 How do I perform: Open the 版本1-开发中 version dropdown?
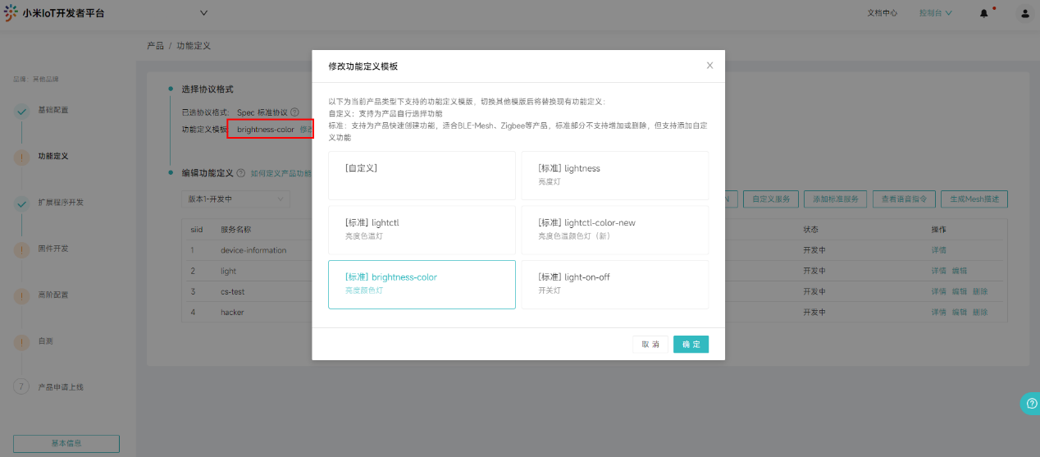(x=235, y=199)
